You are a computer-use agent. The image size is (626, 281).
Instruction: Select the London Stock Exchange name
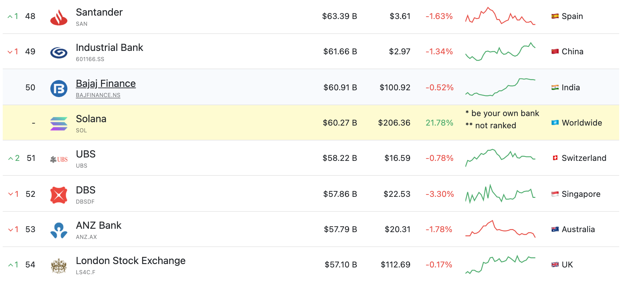tap(131, 261)
